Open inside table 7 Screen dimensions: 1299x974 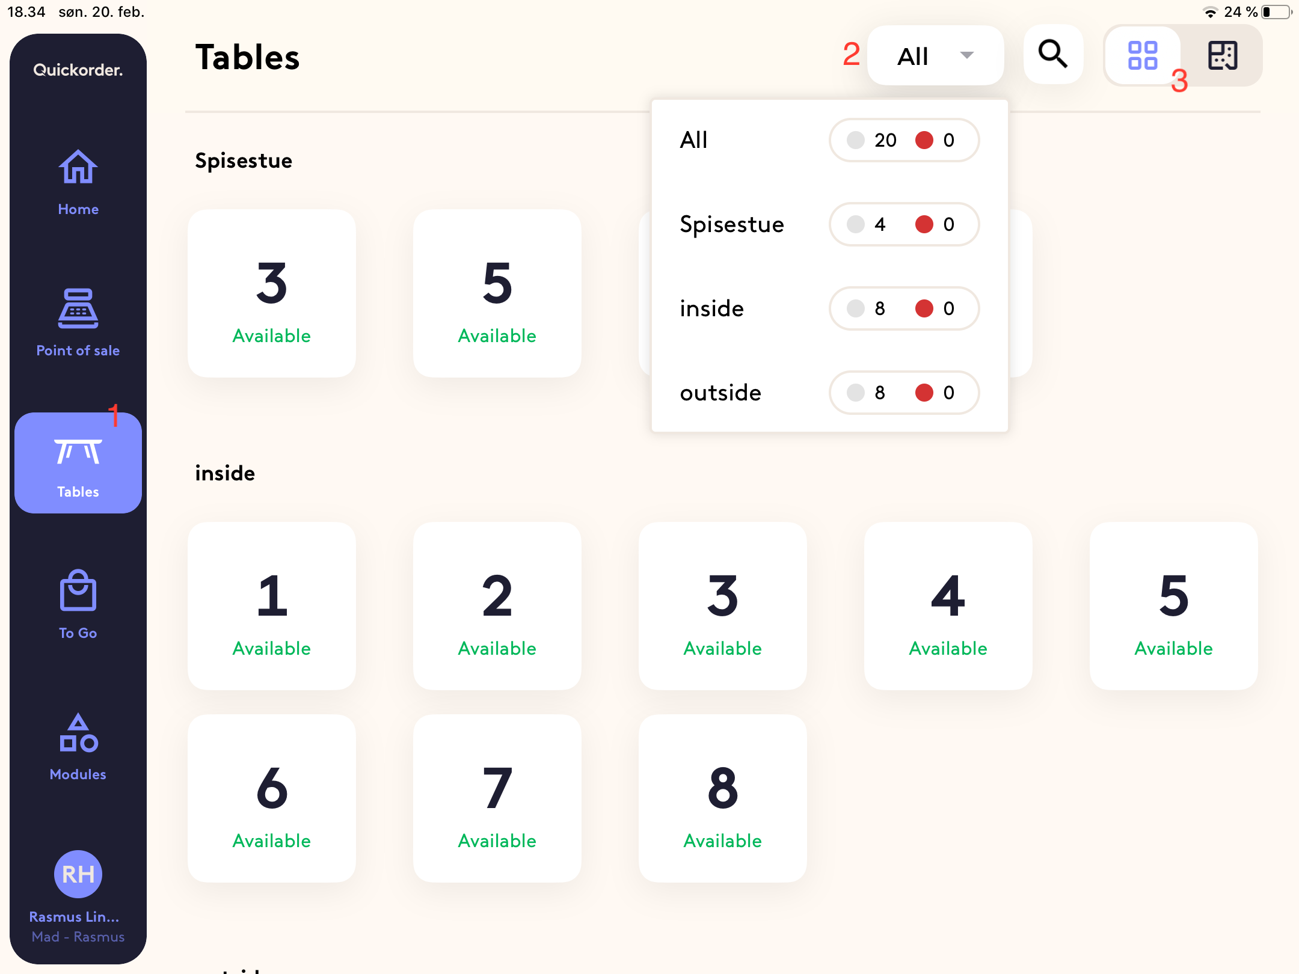[497, 798]
